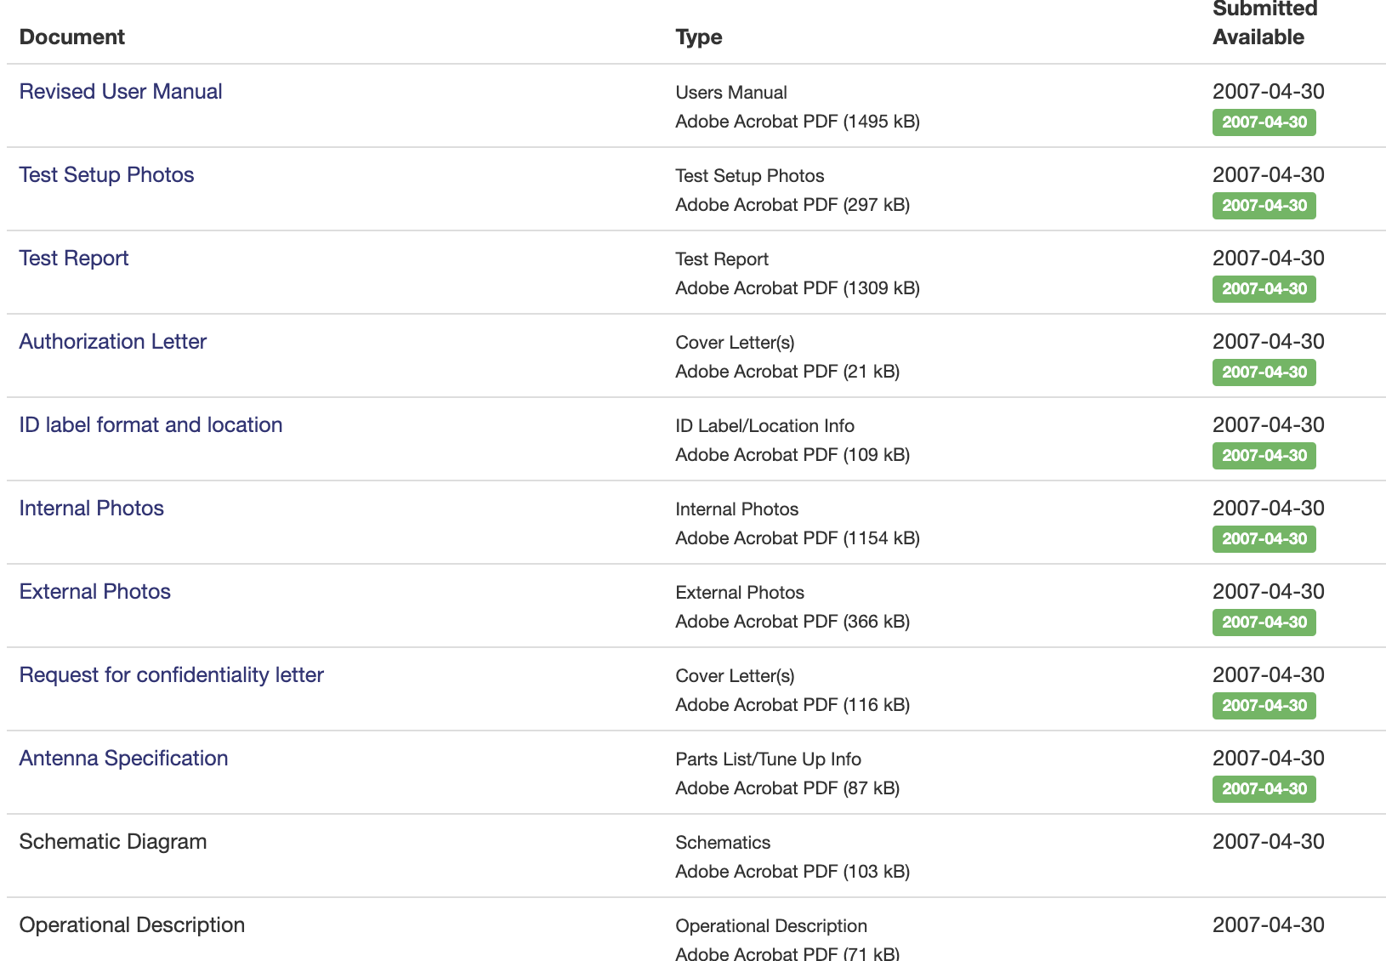The image size is (1386, 961).
Task: Select 'Adobe Acrobat PDF (116 kB)' text
Action: tap(792, 704)
